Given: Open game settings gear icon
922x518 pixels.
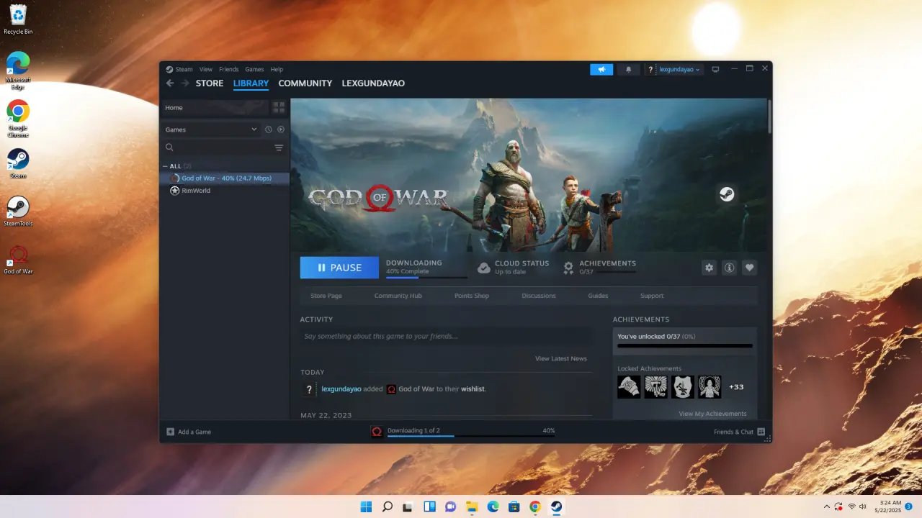Looking at the screenshot, I should [710, 268].
